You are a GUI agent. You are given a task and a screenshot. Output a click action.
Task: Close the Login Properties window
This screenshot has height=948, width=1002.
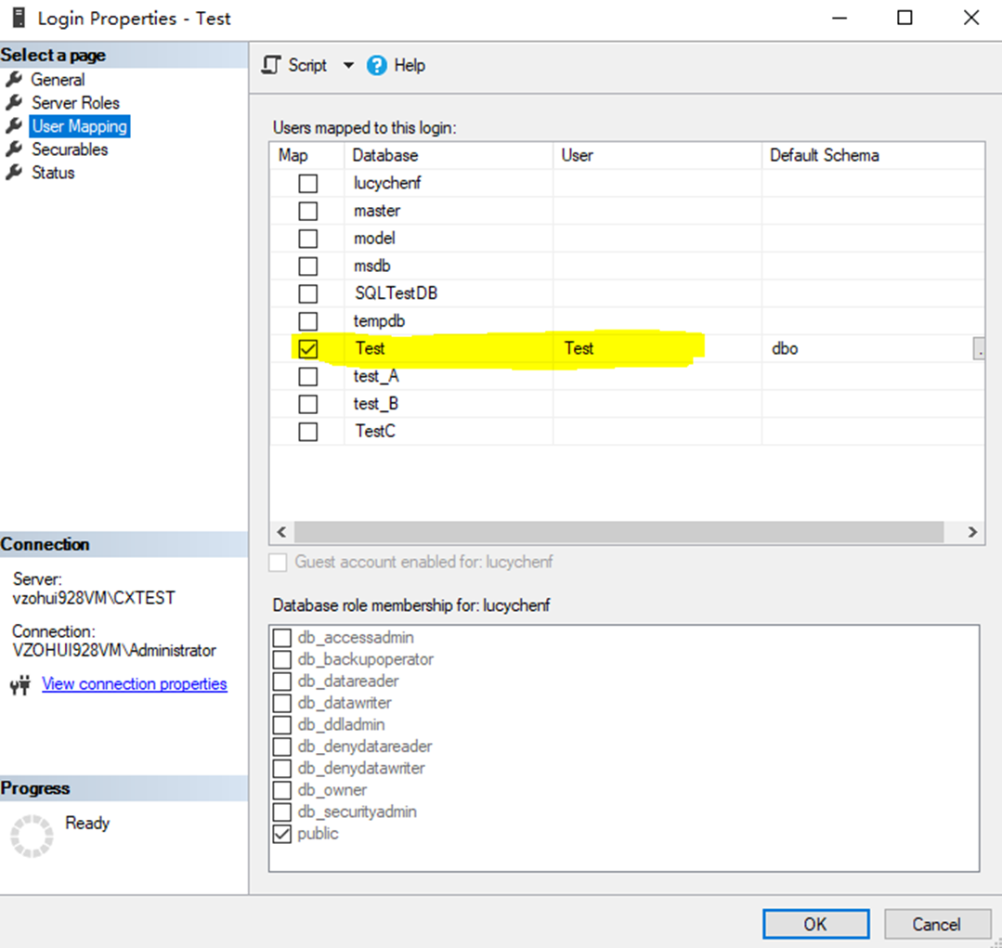pyautogui.click(x=971, y=18)
